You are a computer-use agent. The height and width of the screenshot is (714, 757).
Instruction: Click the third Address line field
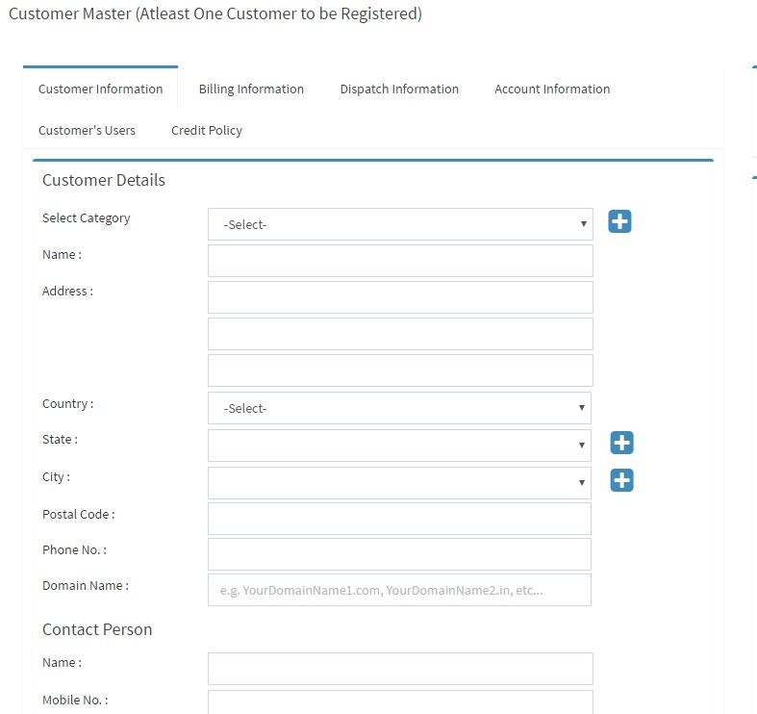tap(400, 370)
